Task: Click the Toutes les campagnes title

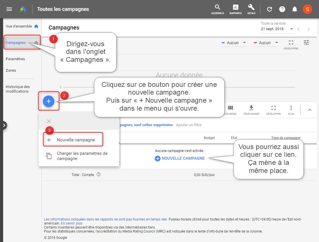Action: click(63, 9)
